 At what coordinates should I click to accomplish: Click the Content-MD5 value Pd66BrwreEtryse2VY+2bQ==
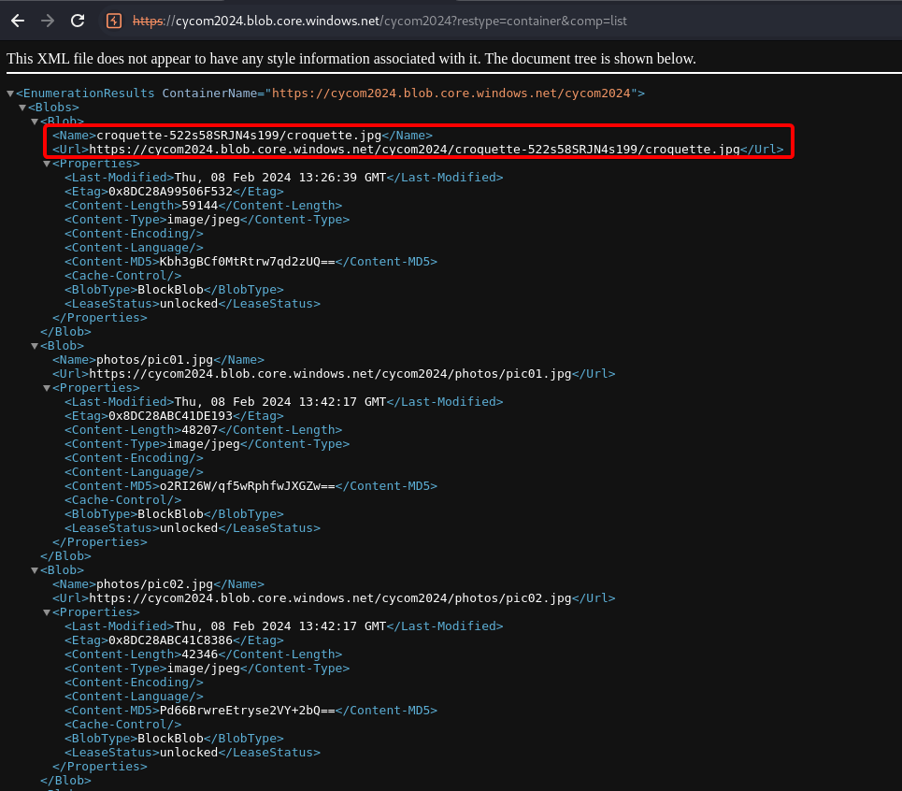coord(247,711)
